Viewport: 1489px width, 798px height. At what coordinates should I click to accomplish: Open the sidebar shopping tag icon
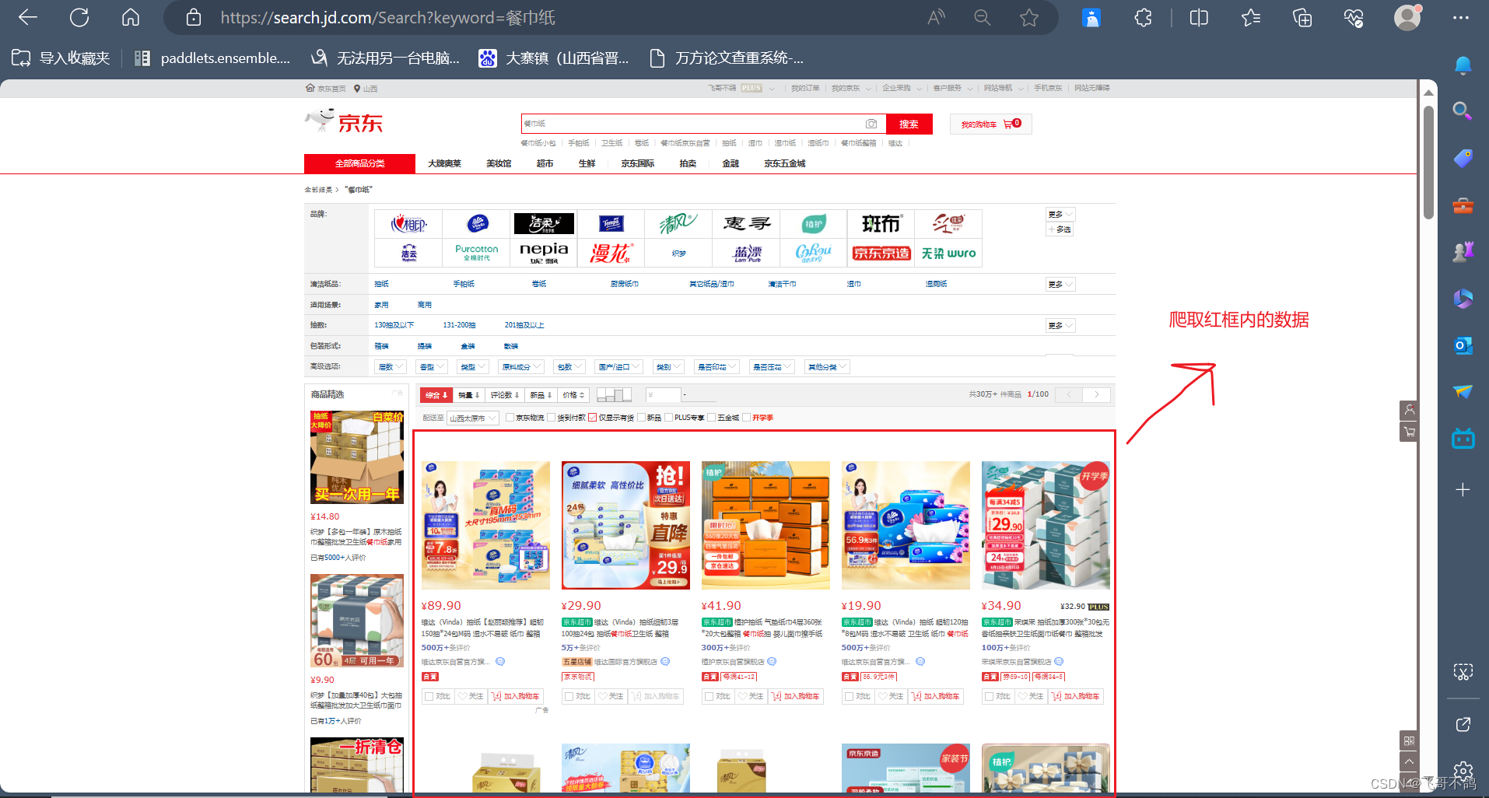point(1463,159)
